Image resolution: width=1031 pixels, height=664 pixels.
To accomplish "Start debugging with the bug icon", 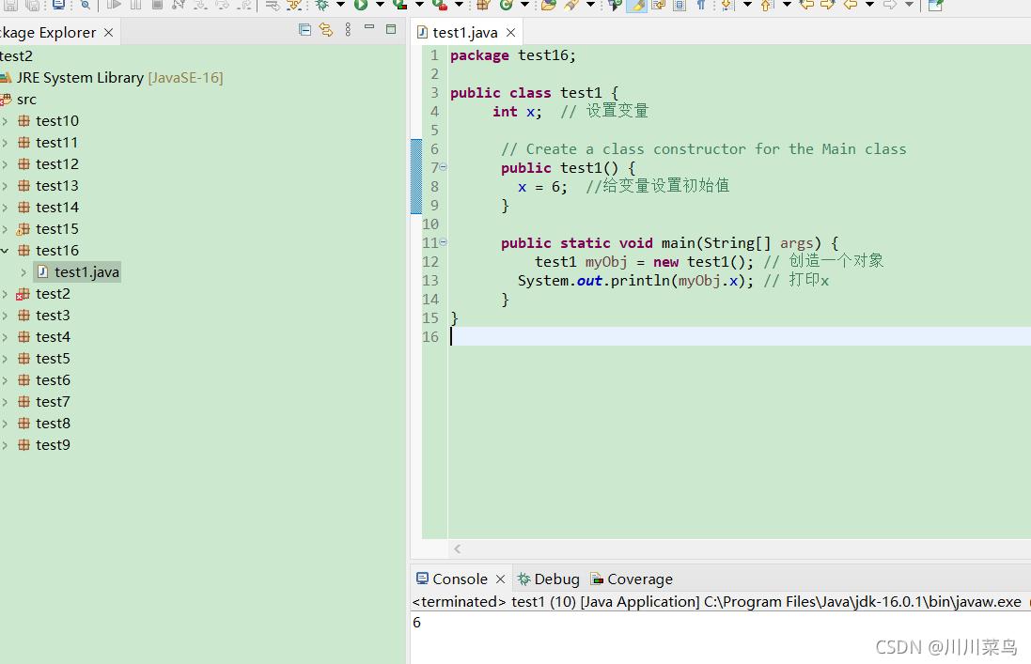I will point(321,5).
